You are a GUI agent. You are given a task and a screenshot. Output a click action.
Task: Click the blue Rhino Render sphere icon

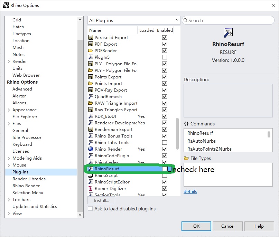click(x=91, y=149)
